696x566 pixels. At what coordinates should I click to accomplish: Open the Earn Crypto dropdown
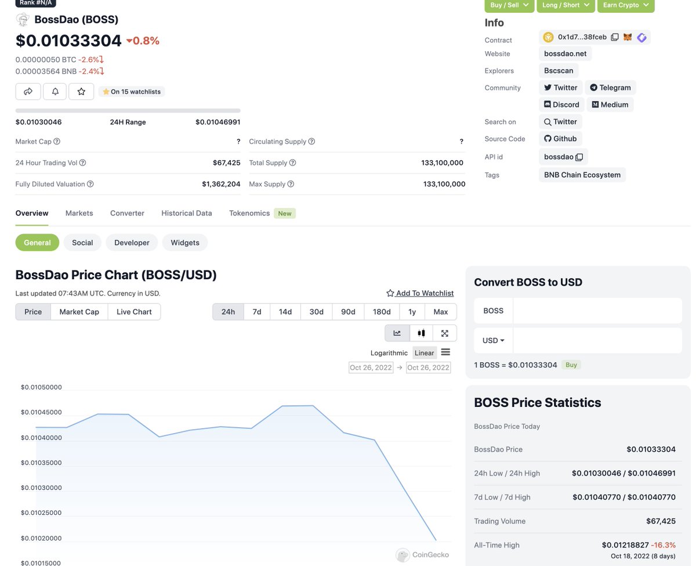pos(626,5)
